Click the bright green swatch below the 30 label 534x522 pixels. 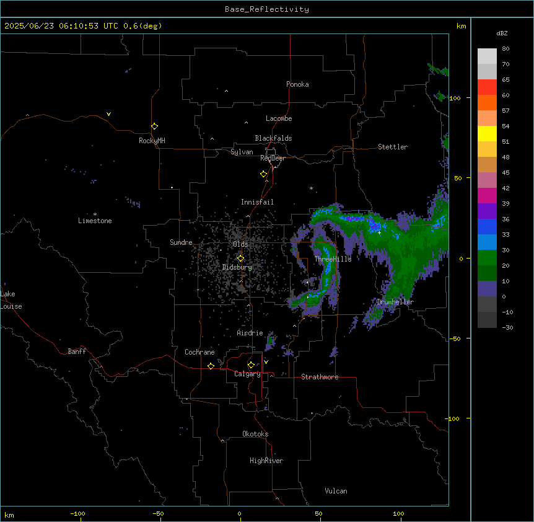tap(487, 258)
